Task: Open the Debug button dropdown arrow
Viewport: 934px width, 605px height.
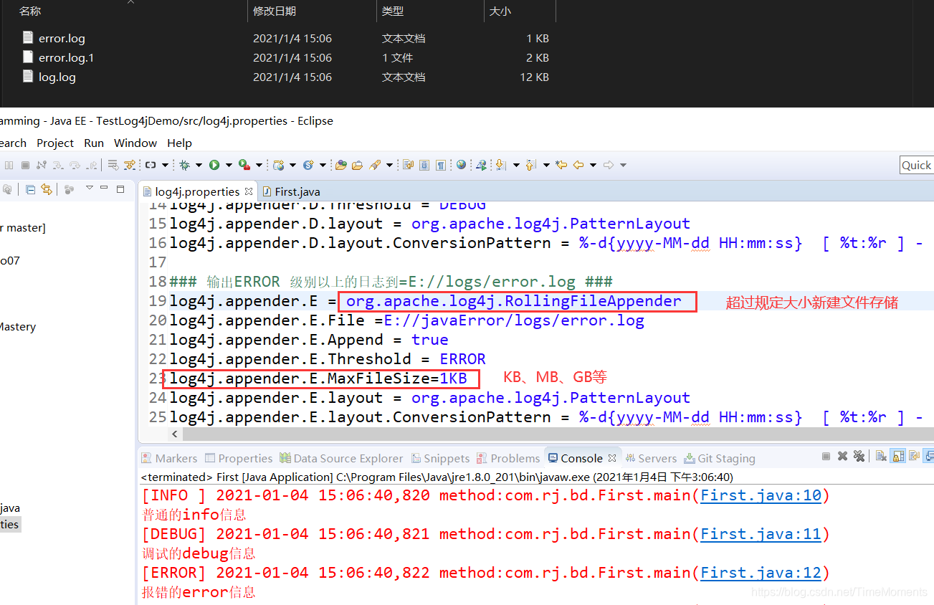Action: pos(199,165)
